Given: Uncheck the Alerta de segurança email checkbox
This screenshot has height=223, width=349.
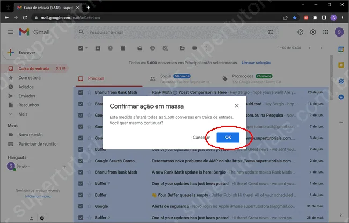Looking at the screenshot, I should 81,206.
